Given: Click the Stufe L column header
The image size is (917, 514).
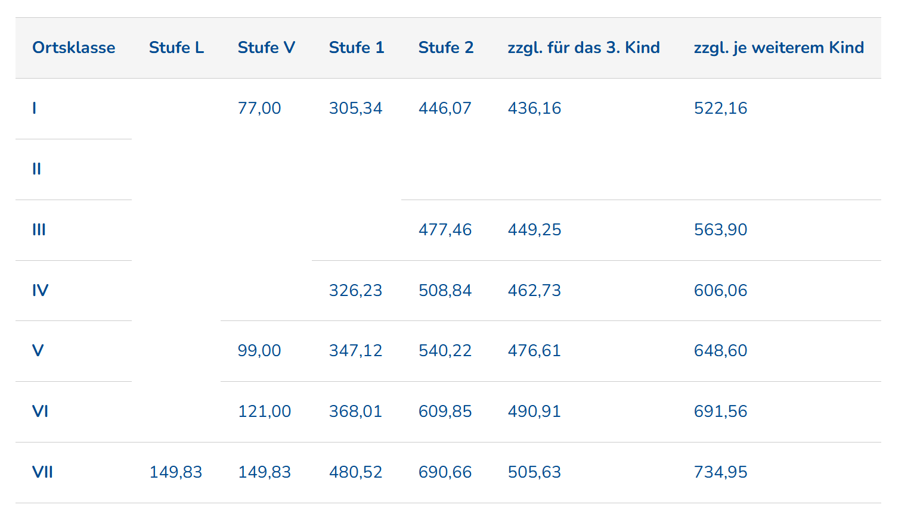Looking at the screenshot, I should (x=176, y=48).
